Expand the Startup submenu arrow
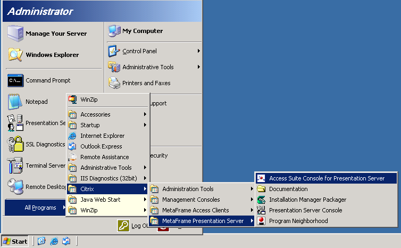The image size is (401, 248). (x=145, y=125)
